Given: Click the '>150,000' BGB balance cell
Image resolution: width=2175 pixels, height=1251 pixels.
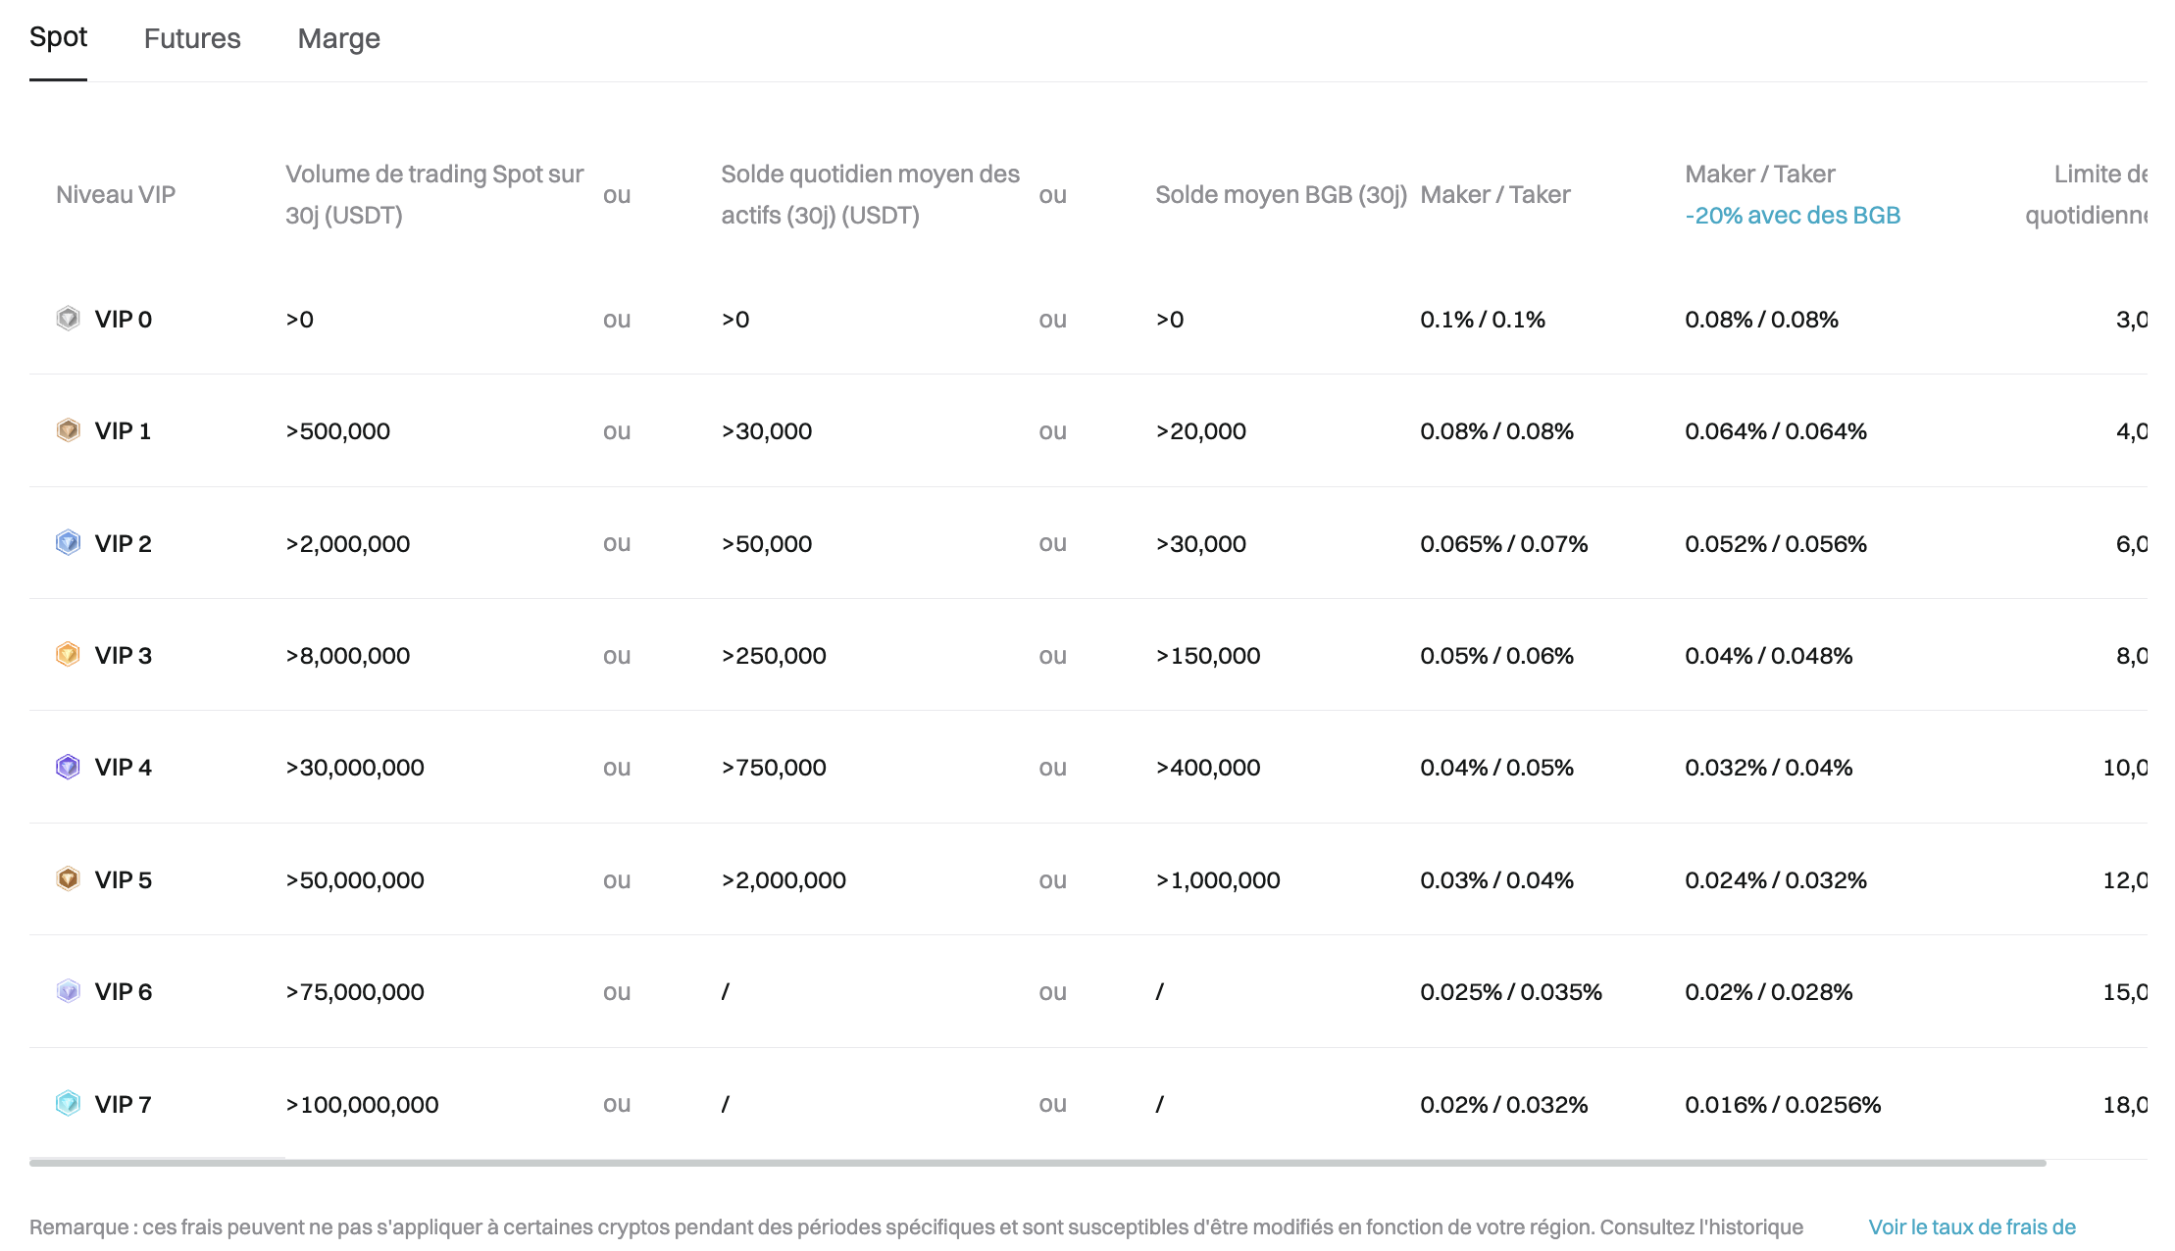Looking at the screenshot, I should (1208, 655).
